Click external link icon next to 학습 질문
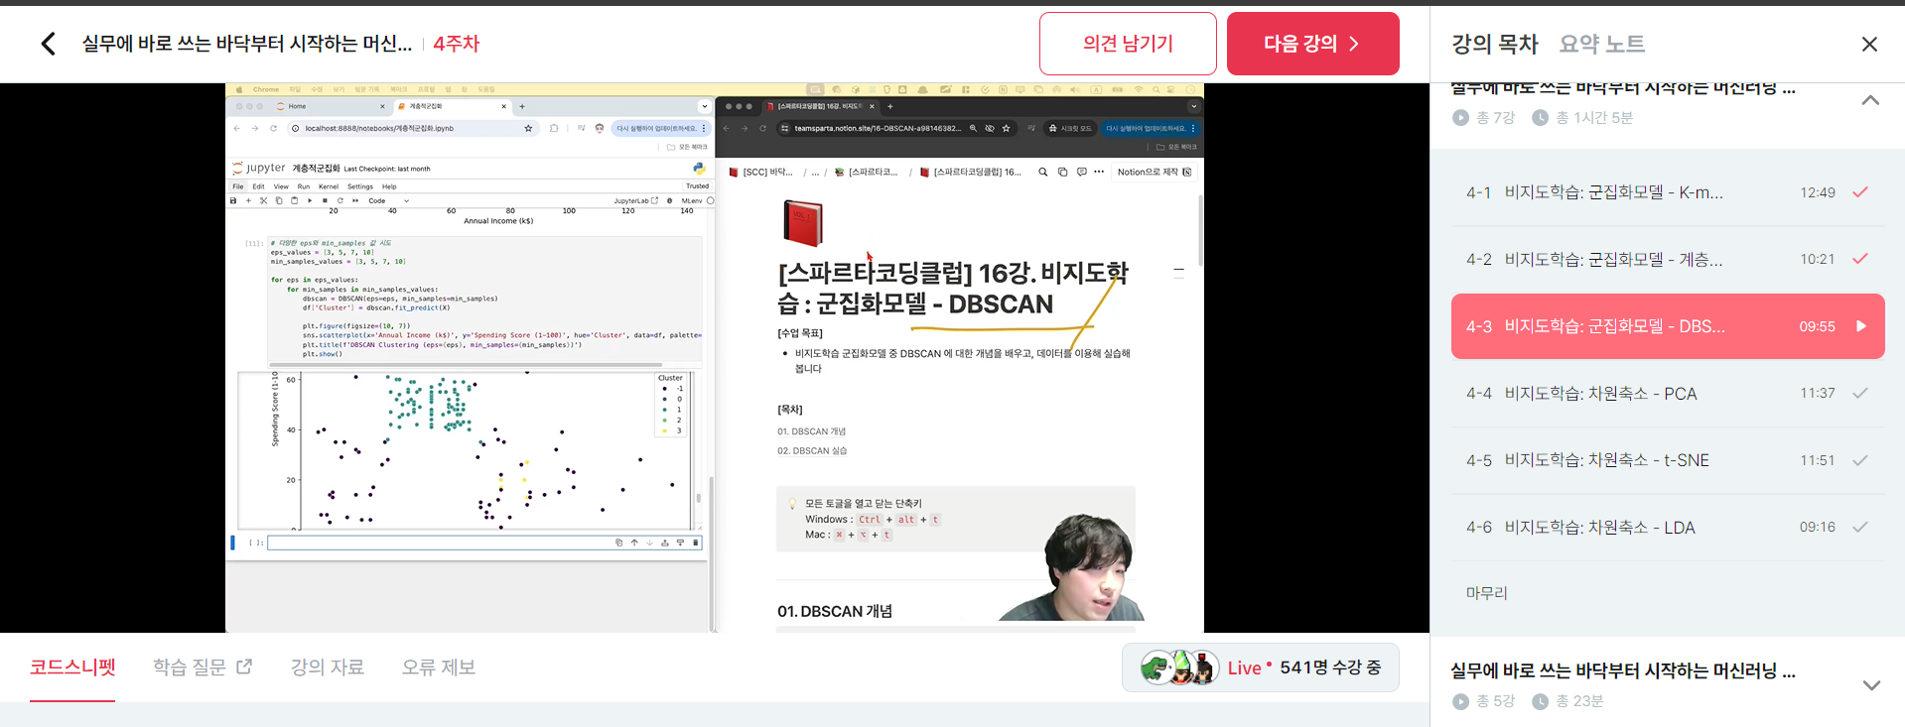The width and height of the screenshot is (1905, 727). [x=244, y=666]
